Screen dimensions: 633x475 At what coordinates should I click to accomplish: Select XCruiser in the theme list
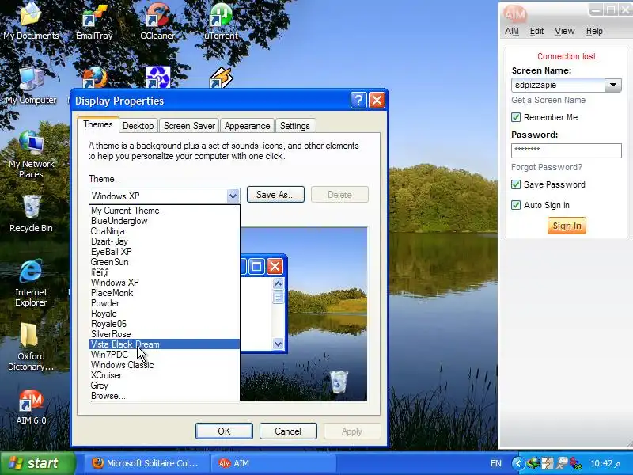(x=165, y=375)
